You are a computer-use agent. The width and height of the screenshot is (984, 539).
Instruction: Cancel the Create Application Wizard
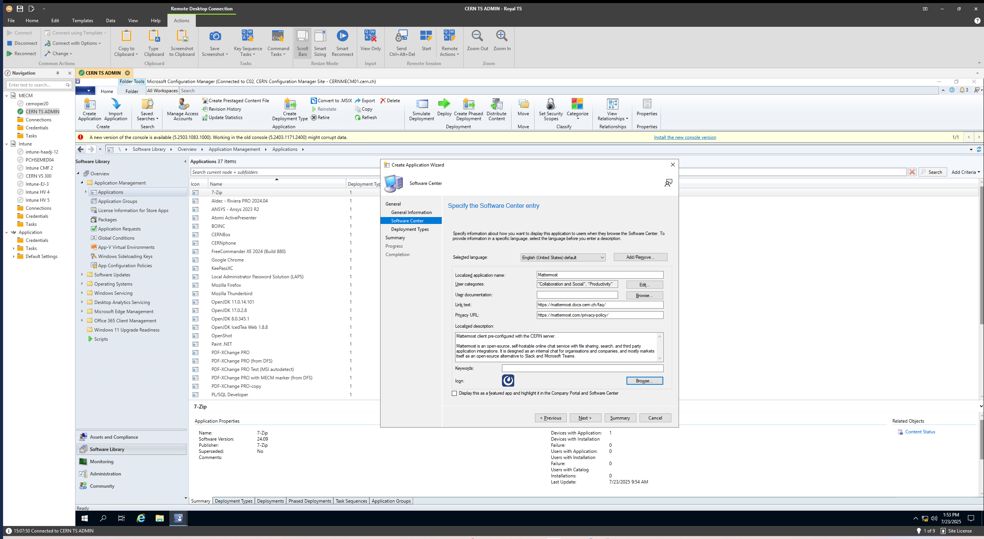(655, 418)
